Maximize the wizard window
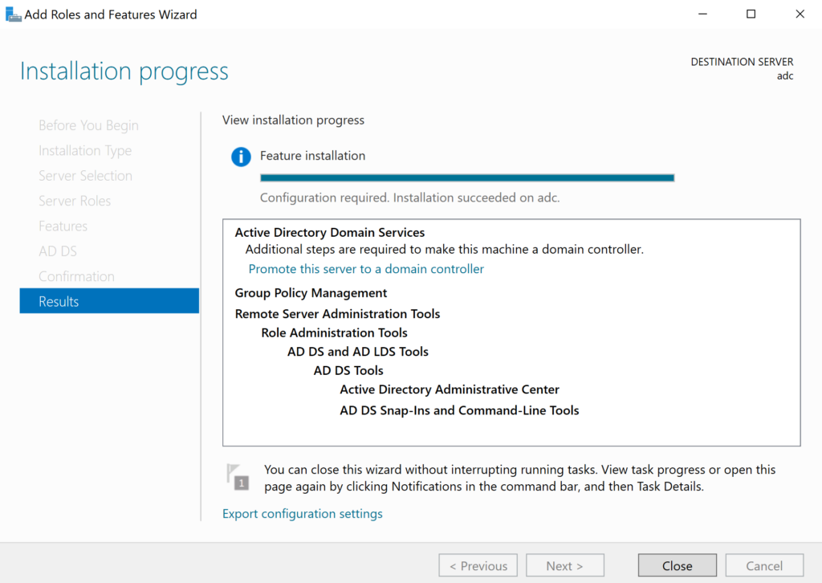Image resolution: width=822 pixels, height=583 pixels. tap(751, 14)
